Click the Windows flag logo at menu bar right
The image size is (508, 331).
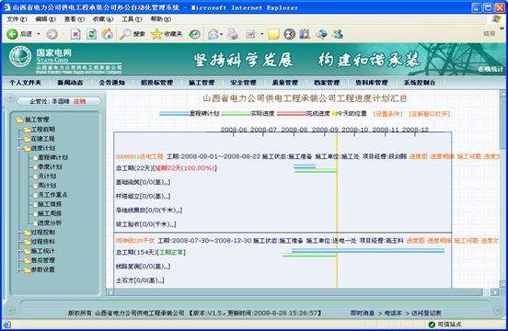497,18
